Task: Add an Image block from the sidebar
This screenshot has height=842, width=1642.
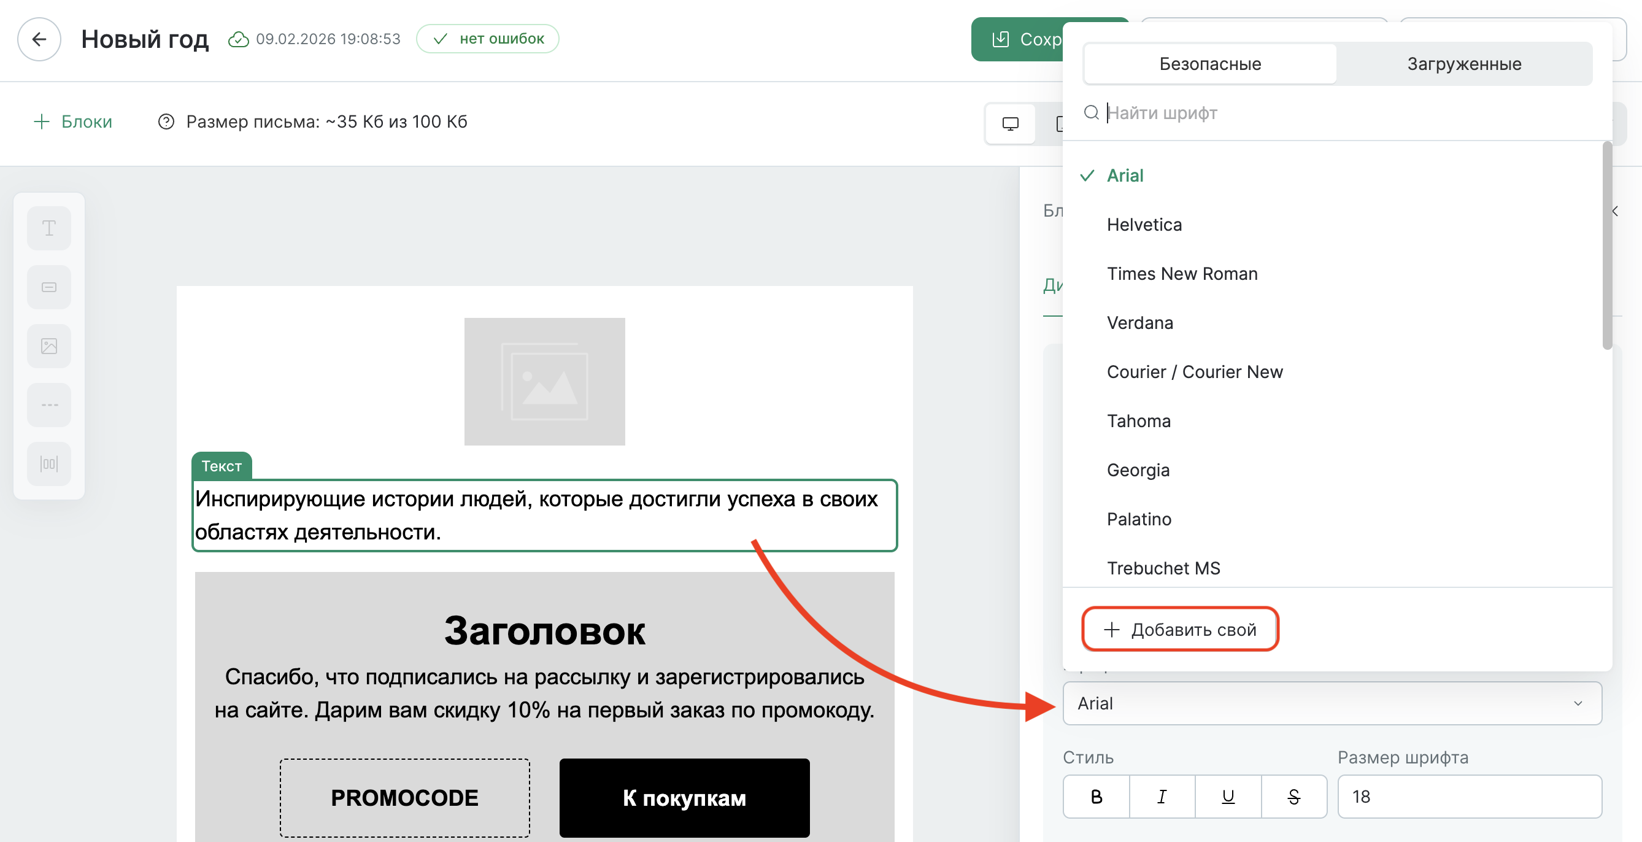Action: 49,346
